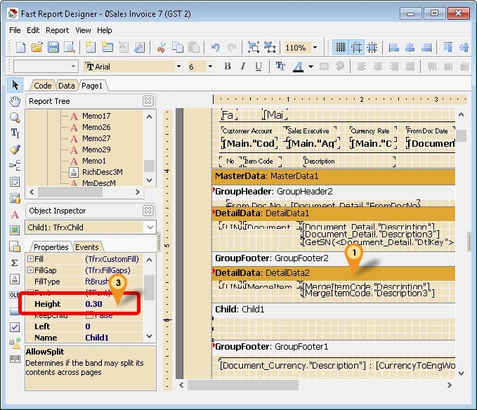Select the Hand pan tool
Image resolution: width=477 pixels, height=410 pixels.
click(x=15, y=101)
